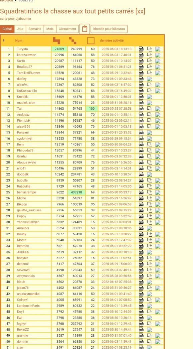This screenshot has width=193, height=349.
Task: Download the KML file for Amelnor
Action: tap(141, 228)
